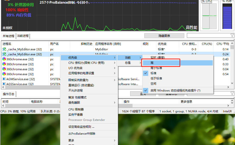Click 89% 内存负载 text in graph
The height and width of the screenshot is (145, 235).
tap(19, 15)
